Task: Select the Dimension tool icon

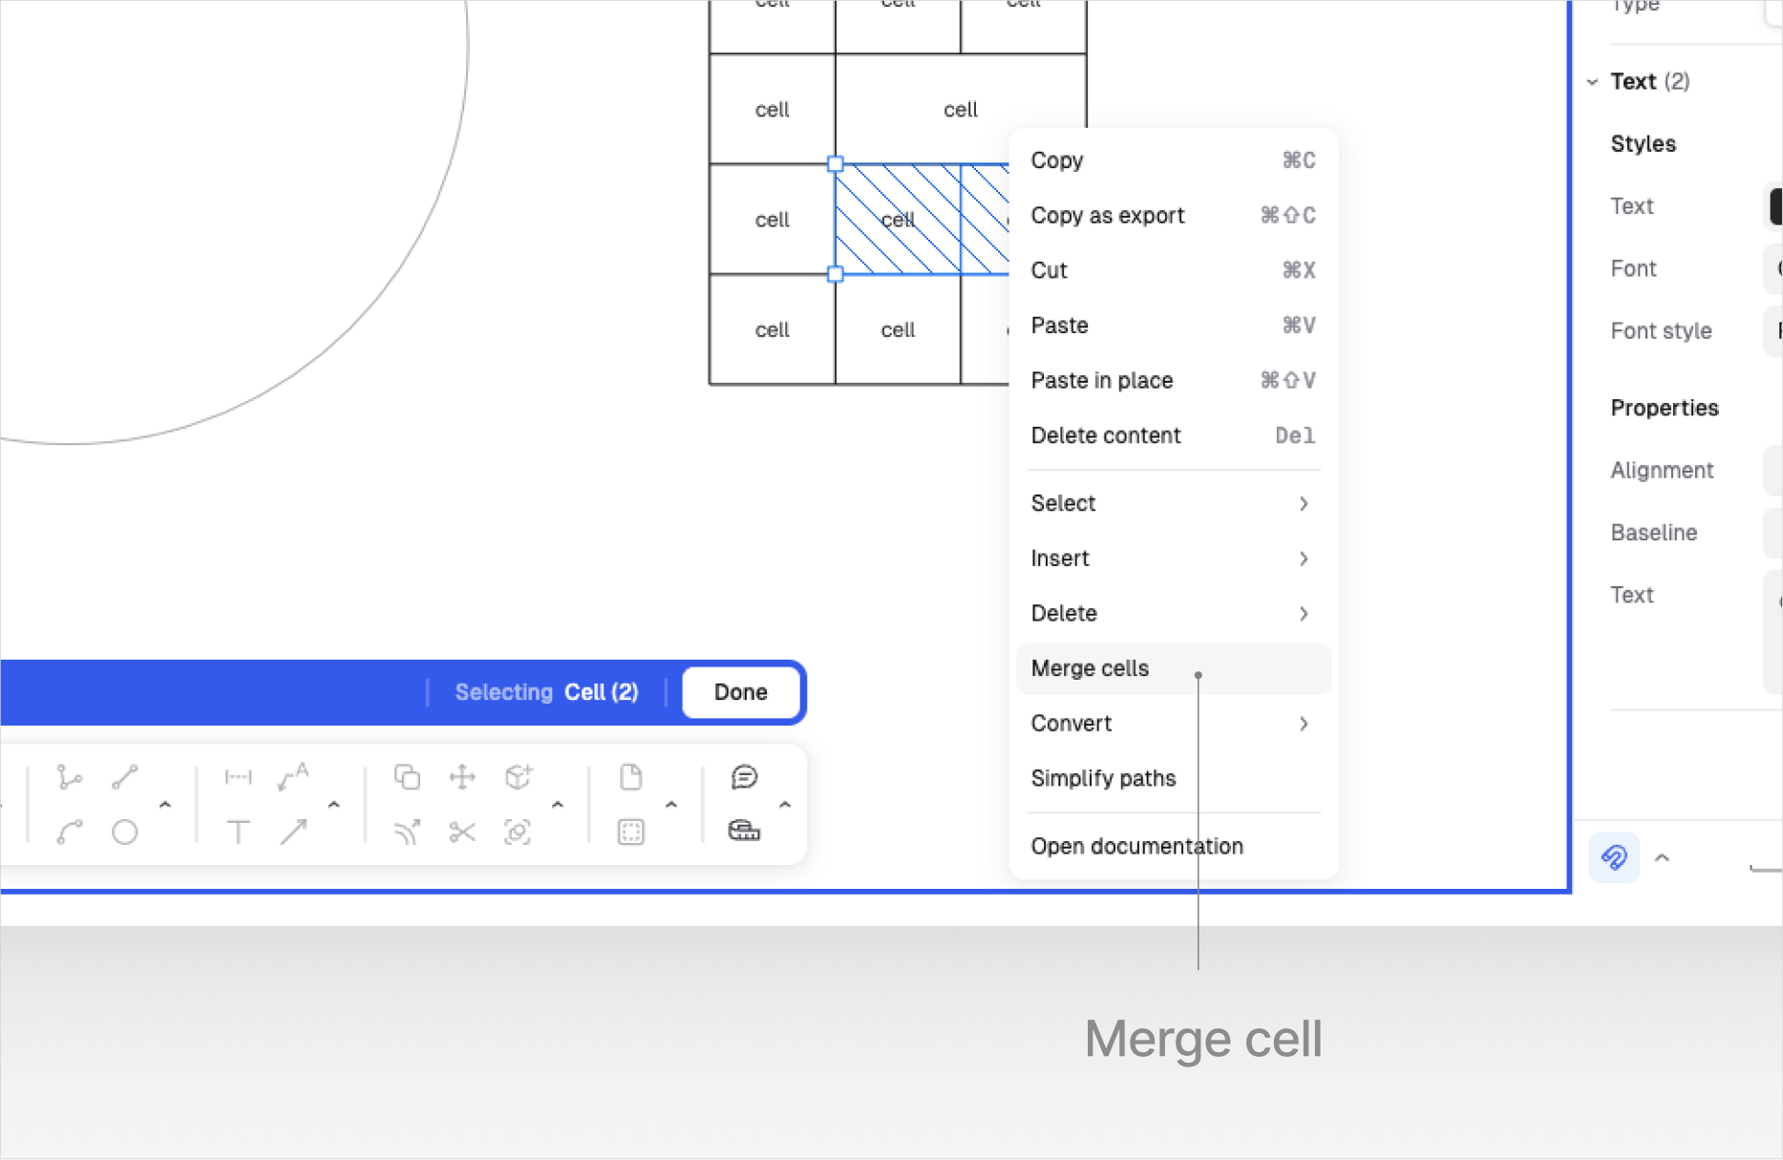Action: tap(238, 777)
